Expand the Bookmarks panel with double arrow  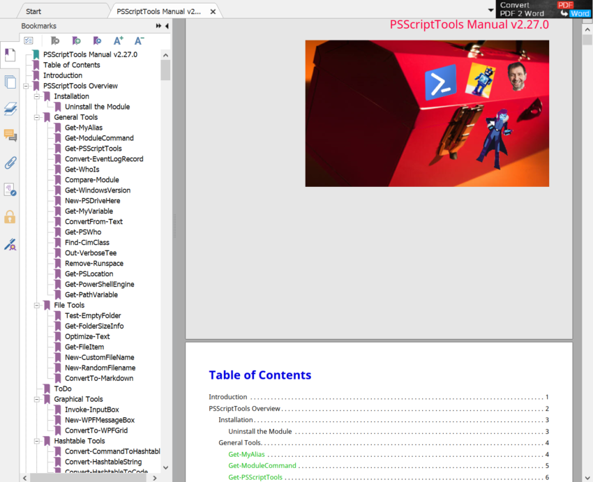(158, 26)
